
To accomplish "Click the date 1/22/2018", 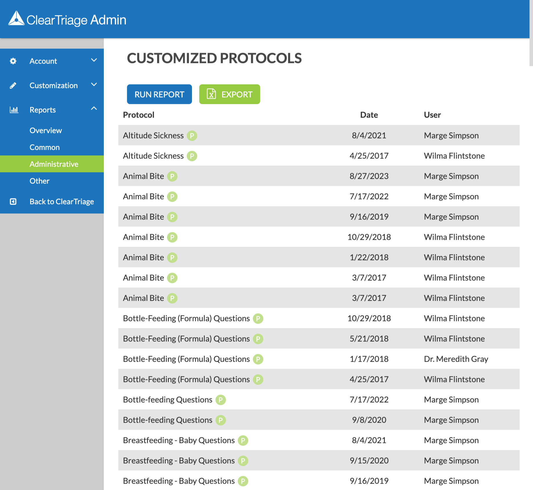I will coord(369,257).
